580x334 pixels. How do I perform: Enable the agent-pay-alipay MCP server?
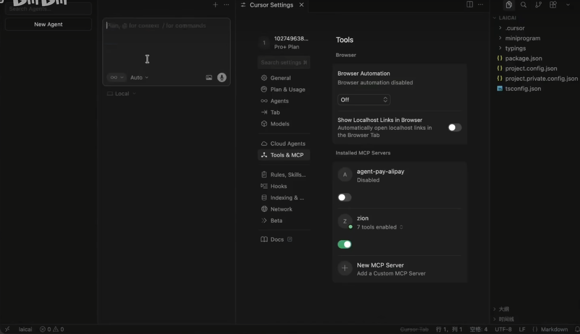click(x=344, y=197)
